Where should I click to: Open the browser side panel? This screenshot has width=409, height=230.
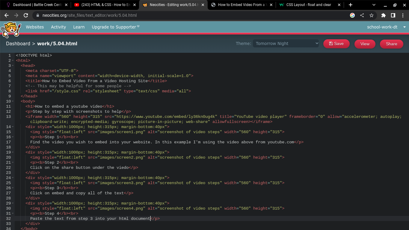(x=393, y=15)
